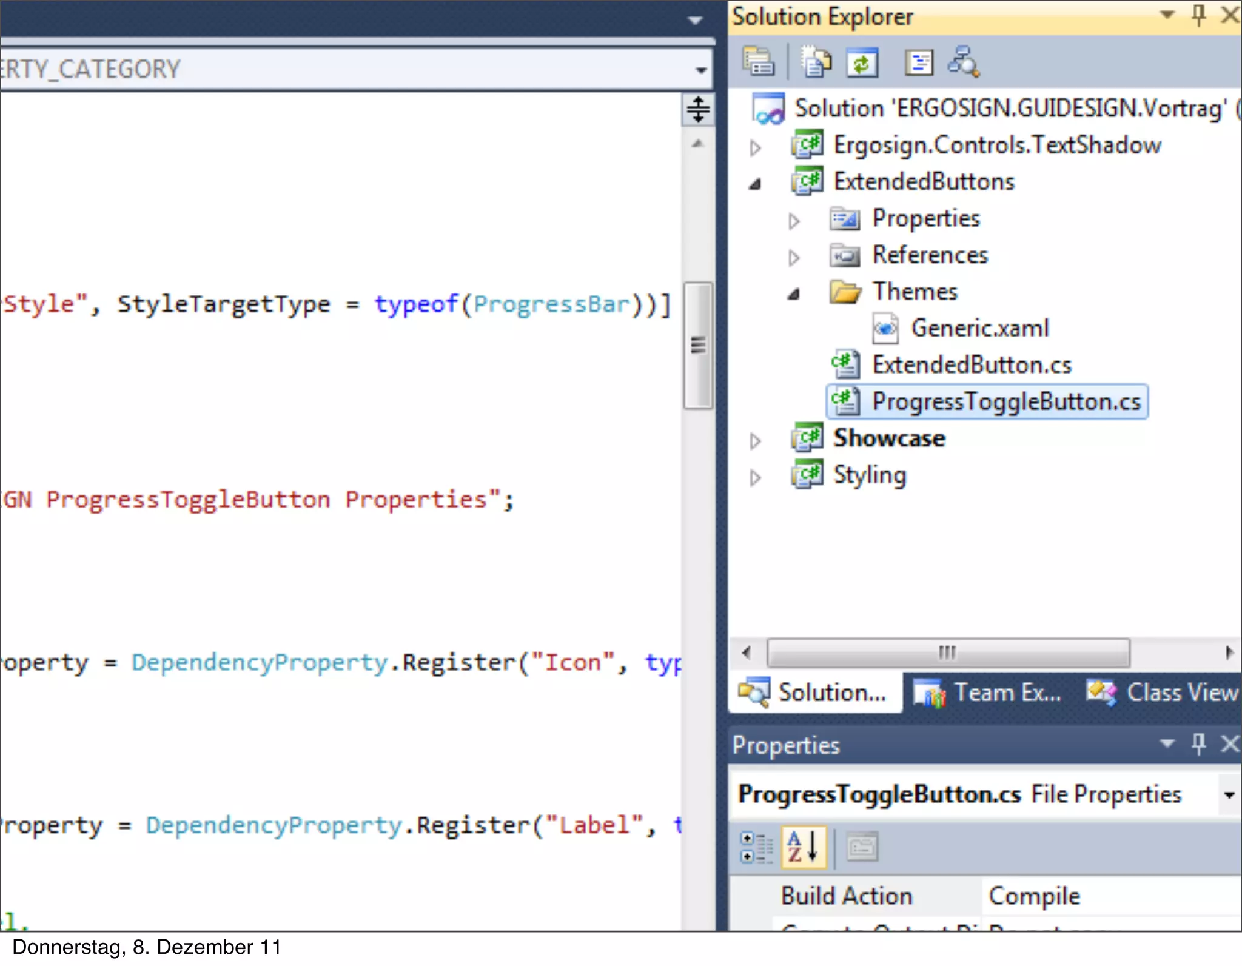
Task: Open Generic.xaml file
Action: tap(979, 329)
